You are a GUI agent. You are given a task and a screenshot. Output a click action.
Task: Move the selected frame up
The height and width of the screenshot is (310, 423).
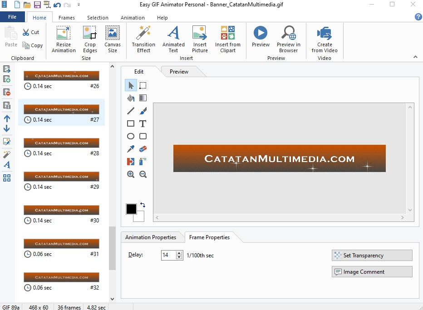[x=7, y=118]
